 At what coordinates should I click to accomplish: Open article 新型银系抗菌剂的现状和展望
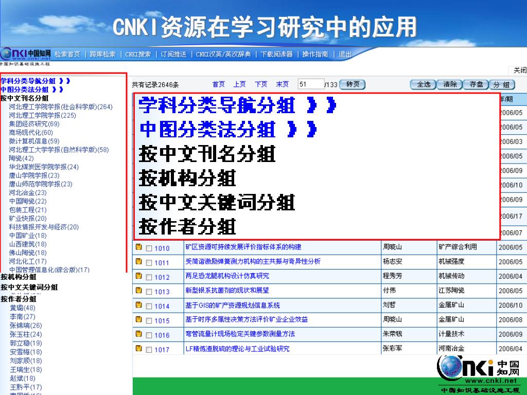pyautogui.click(x=227, y=291)
